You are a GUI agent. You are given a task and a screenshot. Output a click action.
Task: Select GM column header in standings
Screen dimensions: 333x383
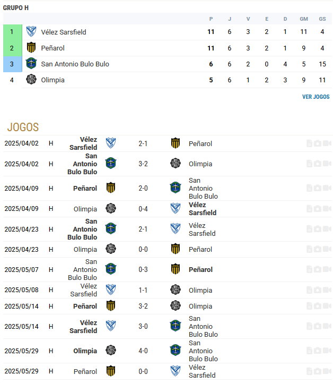(x=304, y=19)
